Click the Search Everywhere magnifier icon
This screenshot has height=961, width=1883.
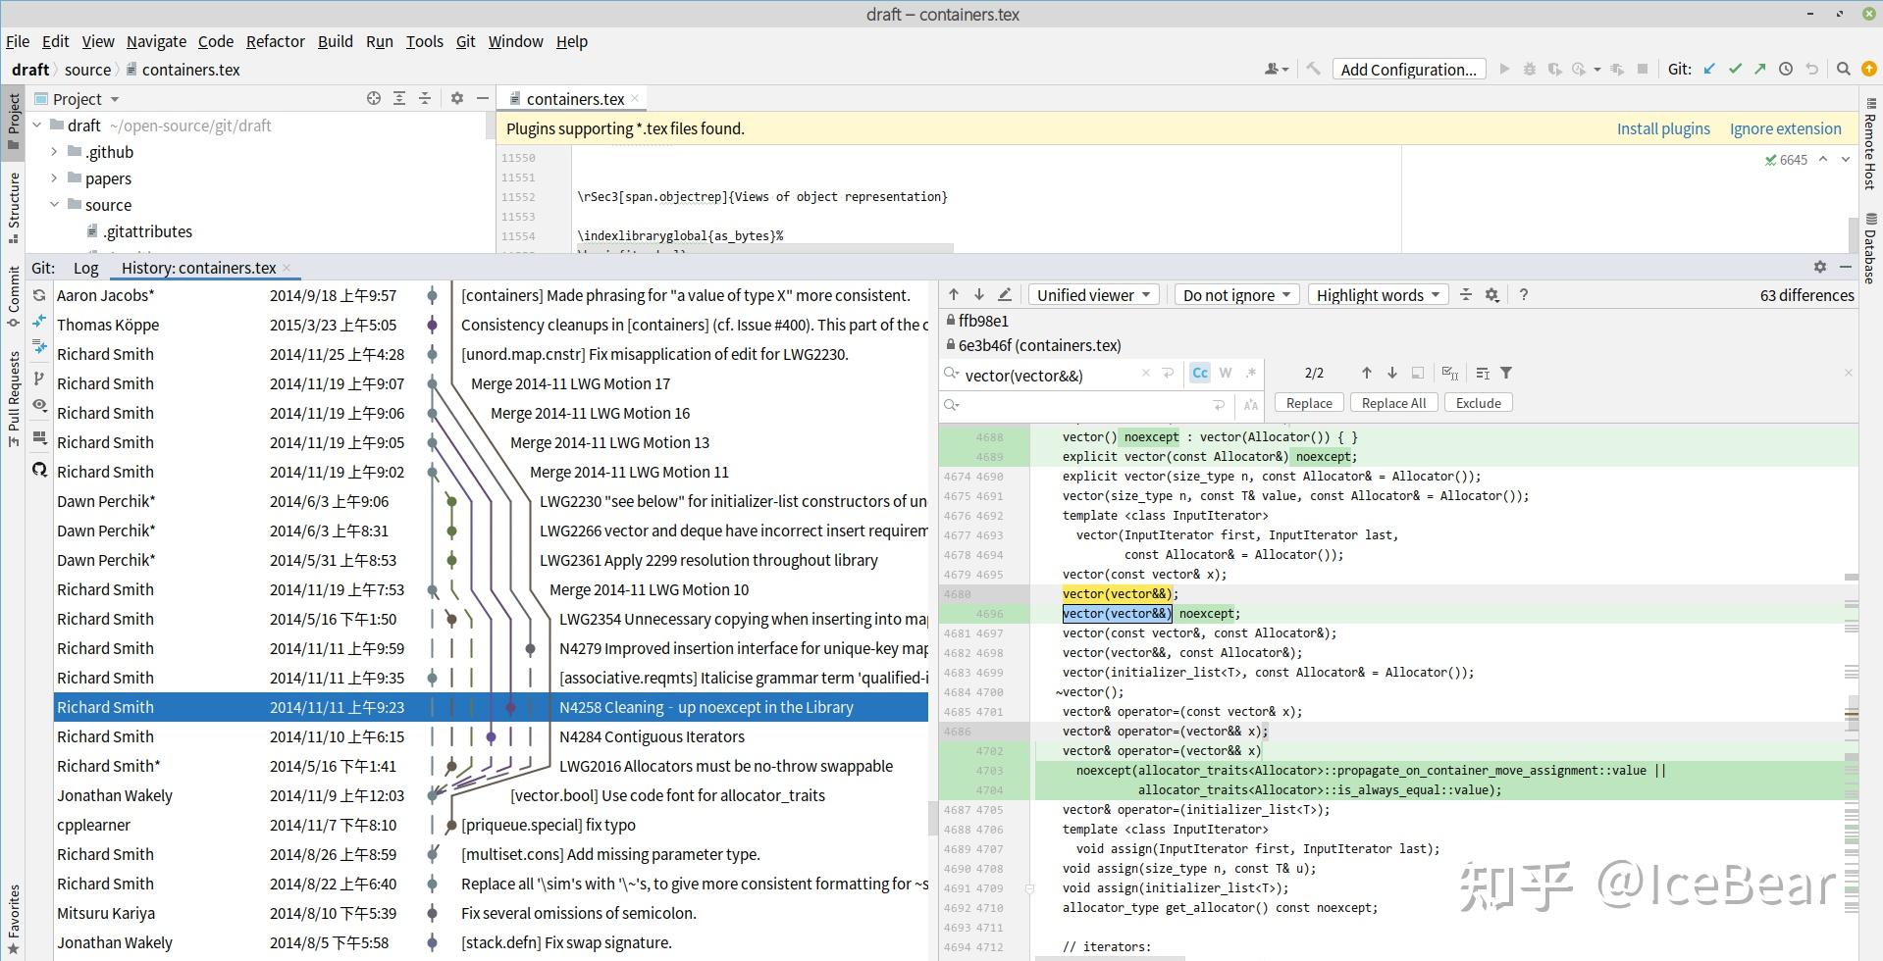pos(1843,69)
